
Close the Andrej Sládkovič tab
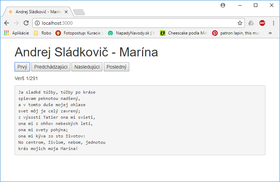(x=66, y=12)
